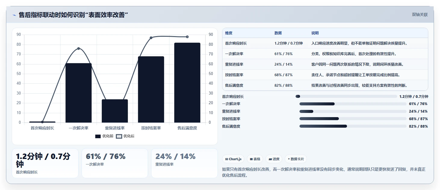The height and width of the screenshot is (190, 440).
Task: Click the line point above the 一次解决率 bar
Action: 79,48
